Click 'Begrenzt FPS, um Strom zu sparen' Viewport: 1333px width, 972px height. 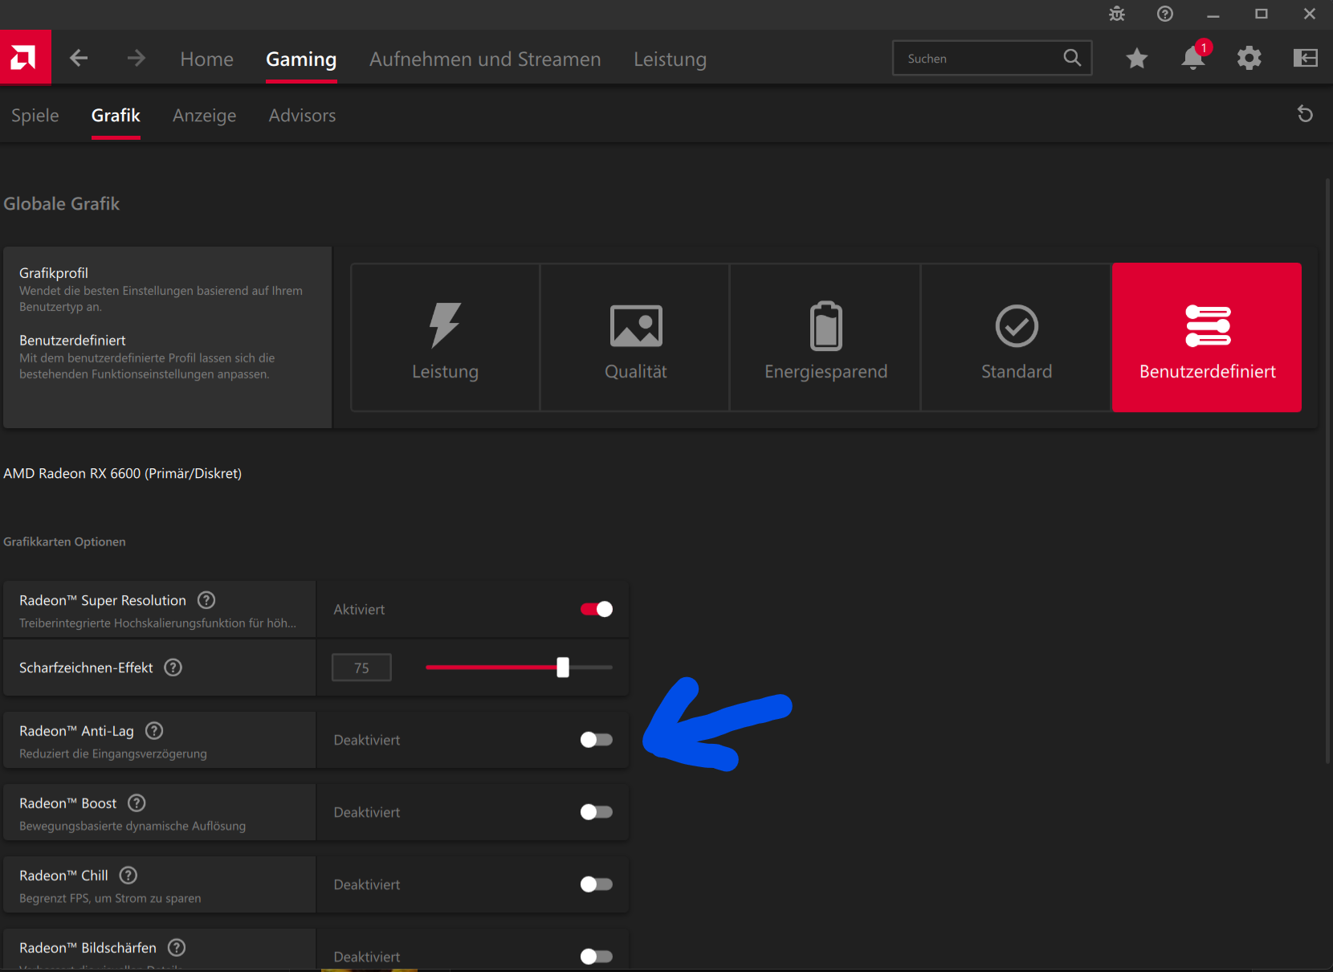click(x=110, y=898)
